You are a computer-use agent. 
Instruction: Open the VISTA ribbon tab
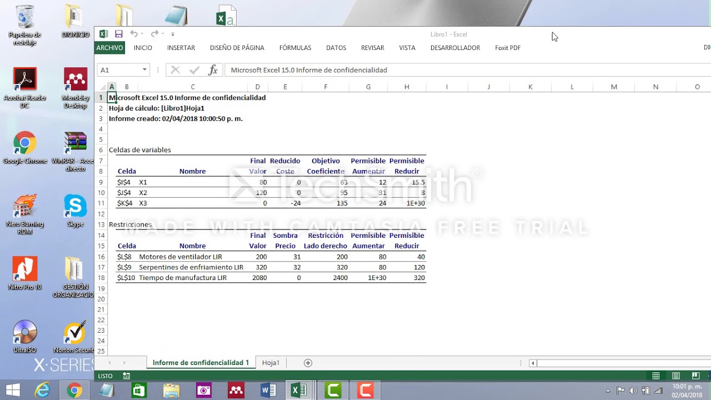coord(407,48)
